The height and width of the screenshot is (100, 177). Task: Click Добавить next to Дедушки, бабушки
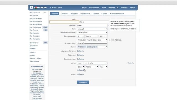[80, 51]
